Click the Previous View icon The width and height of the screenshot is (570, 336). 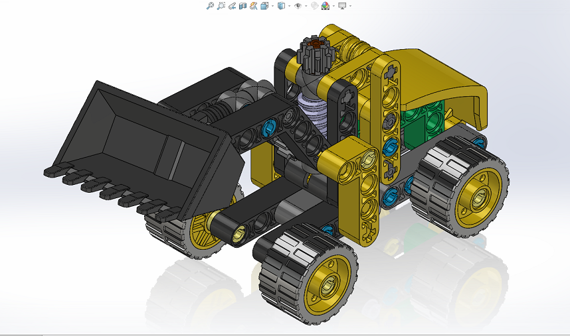232,6
